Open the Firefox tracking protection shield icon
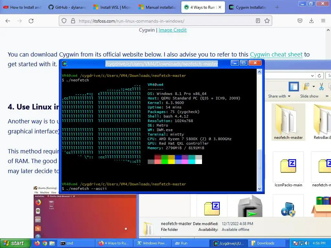The width and height of the screenshot is (331, 248). pos(64,21)
